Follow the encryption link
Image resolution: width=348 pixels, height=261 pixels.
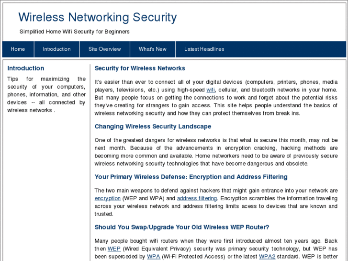click(108, 198)
